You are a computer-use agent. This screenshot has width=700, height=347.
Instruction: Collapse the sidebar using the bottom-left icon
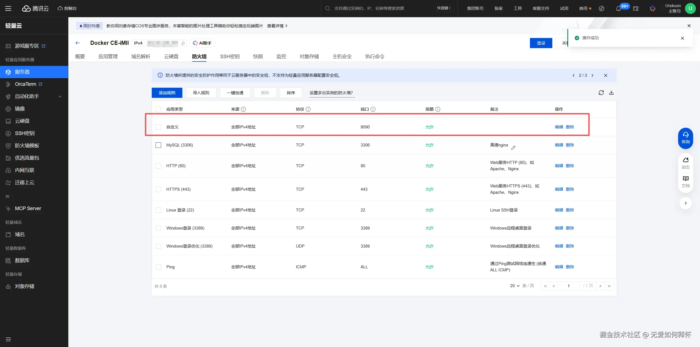(8, 339)
